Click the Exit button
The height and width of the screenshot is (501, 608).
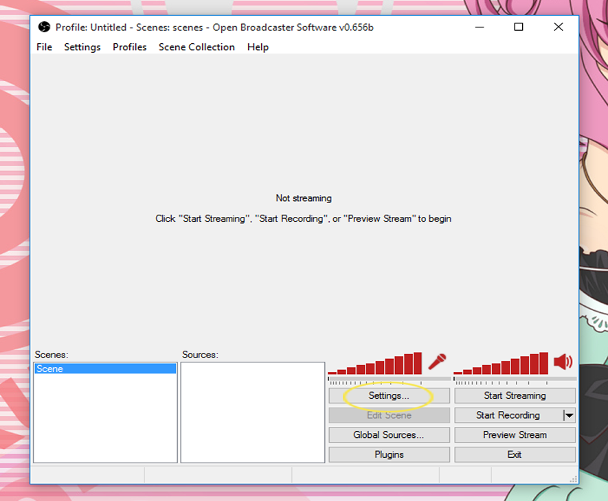[515, 454]
